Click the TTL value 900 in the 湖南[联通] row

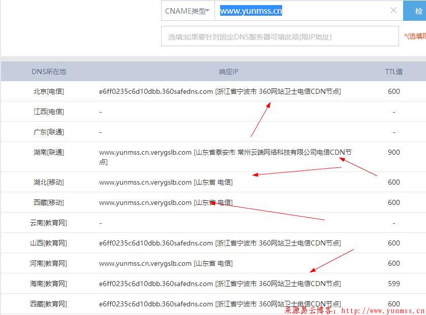(393, 152)
